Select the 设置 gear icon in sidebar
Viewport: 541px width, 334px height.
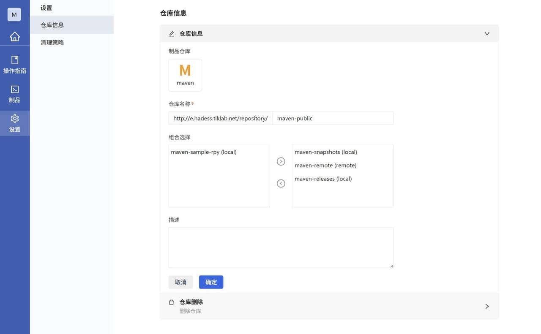coord(15,123)
